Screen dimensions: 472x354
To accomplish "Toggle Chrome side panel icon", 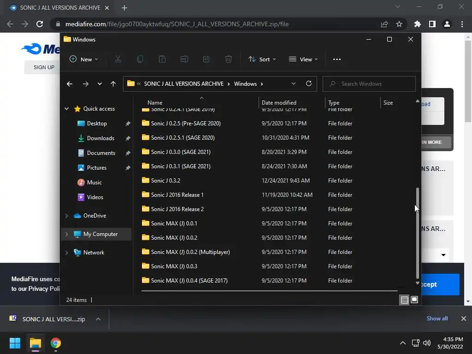I will (432, 24).
